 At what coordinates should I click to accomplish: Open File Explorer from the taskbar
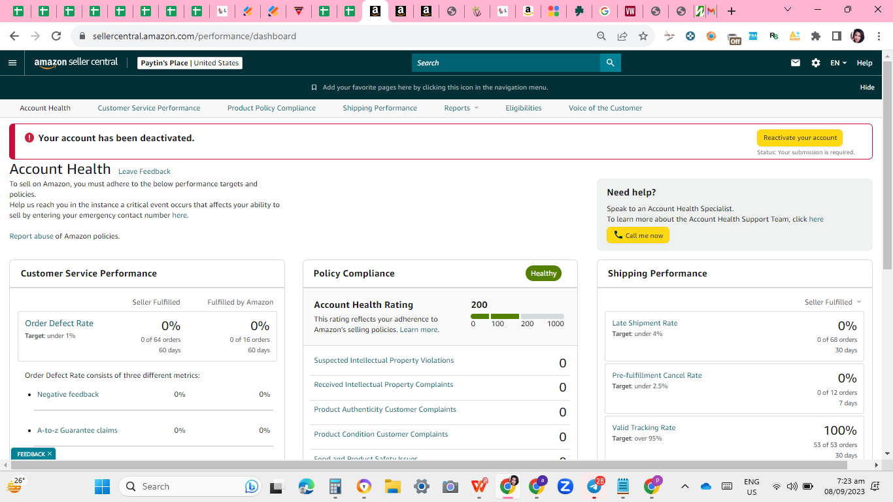pos(392,486)
